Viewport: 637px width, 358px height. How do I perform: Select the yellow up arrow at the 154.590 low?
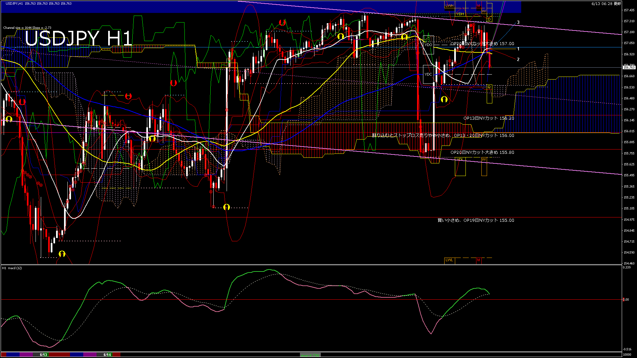point(62,254)
